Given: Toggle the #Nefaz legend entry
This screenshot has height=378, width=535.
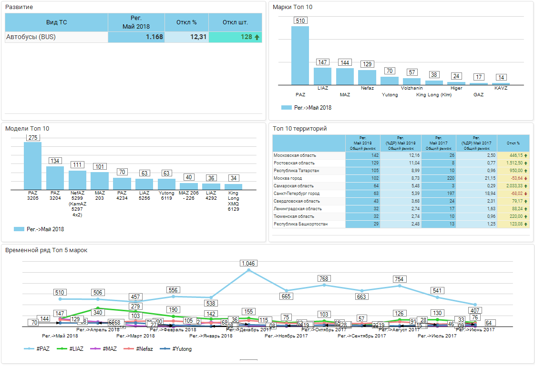Looking at the screenshot, I should coord(140,349).
